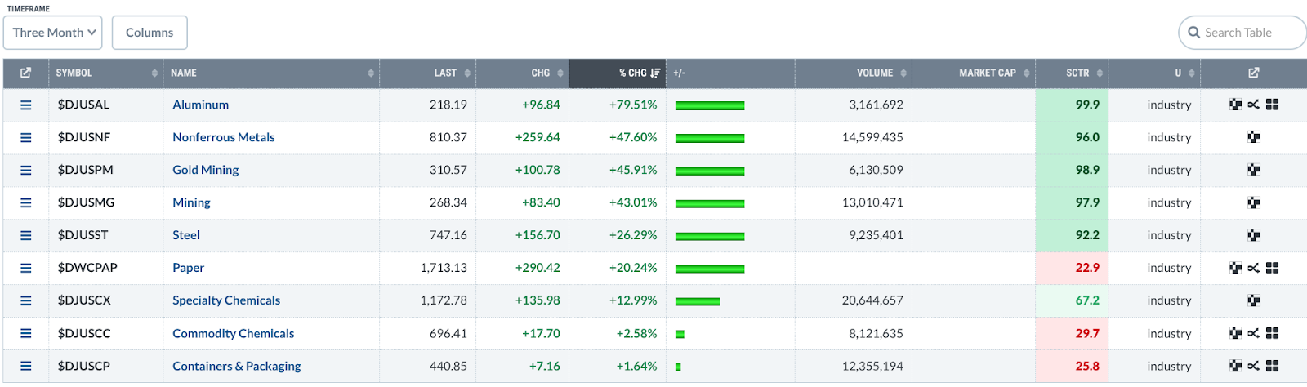Image resolution: width=1307 pixels, height=387 pixels.
Task: Click the external link icon in the right header
Action: [x=1253, y=73]
